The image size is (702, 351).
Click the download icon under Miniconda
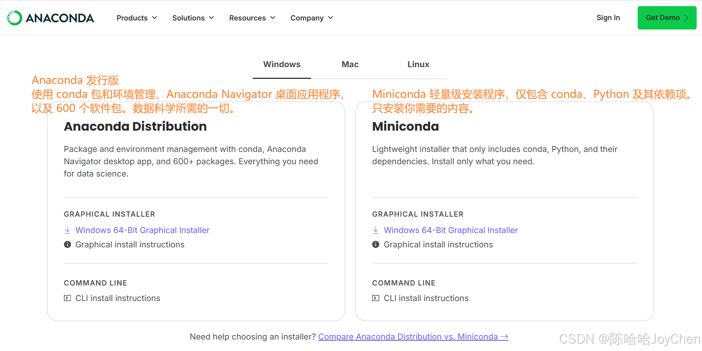[376, 230]
